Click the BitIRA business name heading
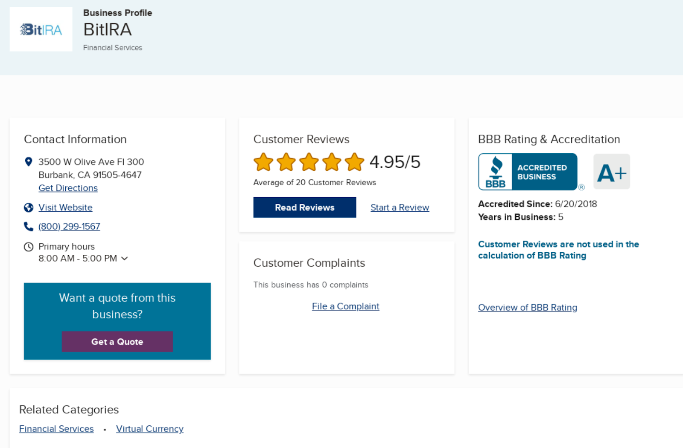The height and width of the screenshot is (448, 683). (x=108, y=29)
